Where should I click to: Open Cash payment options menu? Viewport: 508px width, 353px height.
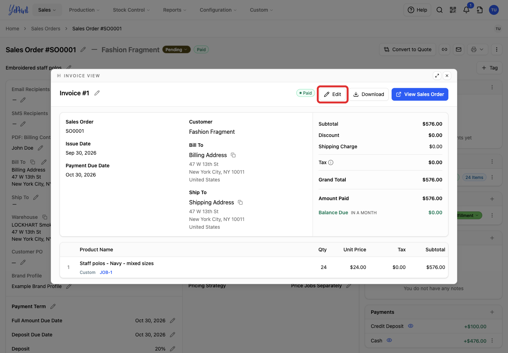(x=492, y=341)
